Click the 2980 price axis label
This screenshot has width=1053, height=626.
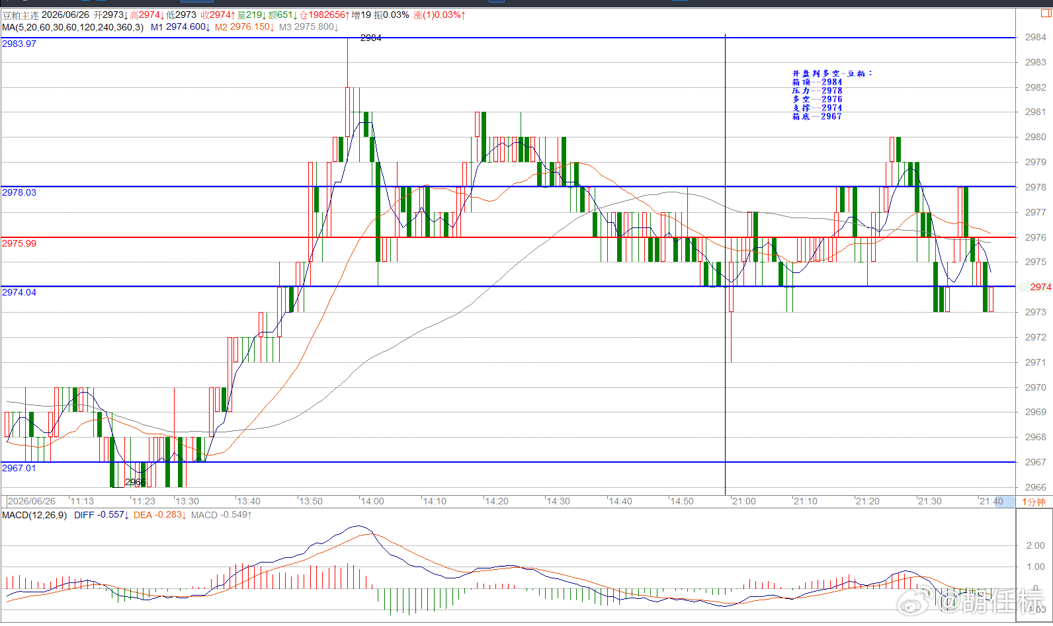pyautogui.click(x=1036, y=137)
